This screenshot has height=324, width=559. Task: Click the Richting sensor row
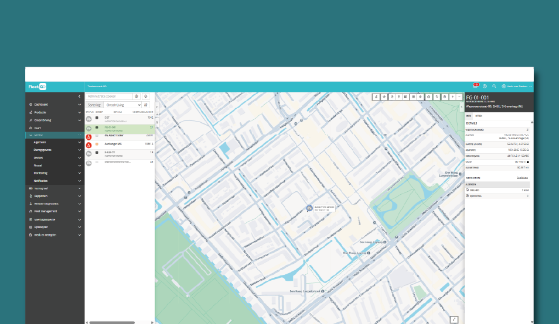pyautogui.click(x=497, y=196)
